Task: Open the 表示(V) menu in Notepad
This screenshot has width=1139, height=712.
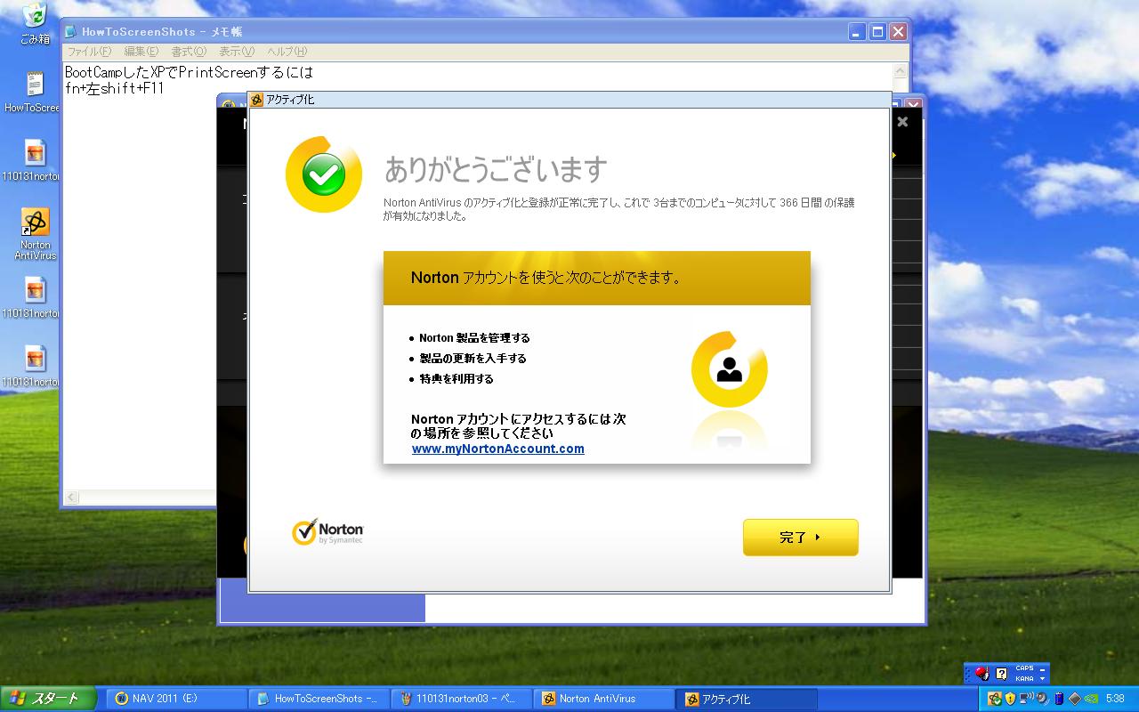Action: point(237,52)
